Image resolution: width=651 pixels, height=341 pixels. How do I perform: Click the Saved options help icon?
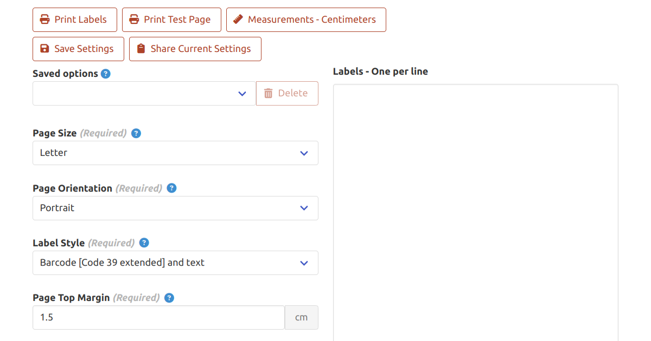pos(106,74)
